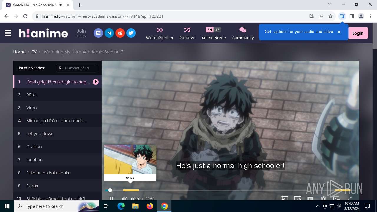The image size is (377, 212).
Task: Click the Login button
Action: pyautogui.click(x=358, y=33)
